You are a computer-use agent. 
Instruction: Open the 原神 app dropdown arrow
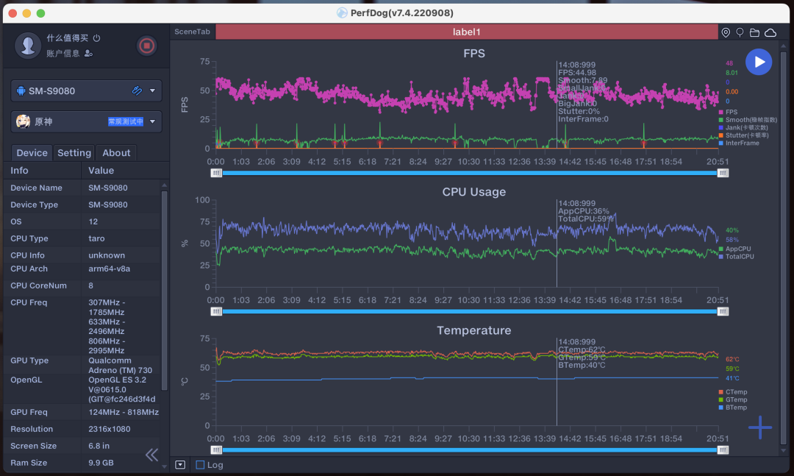pyautogui.click(x=152, y=121)
